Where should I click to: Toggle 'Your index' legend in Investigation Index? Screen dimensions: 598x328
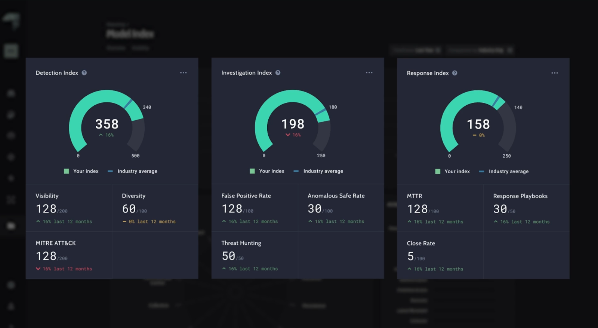tap(267, 171)
